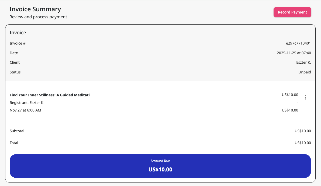
Task: Select the client name Eszter K.
Action: tap(303, 62)
